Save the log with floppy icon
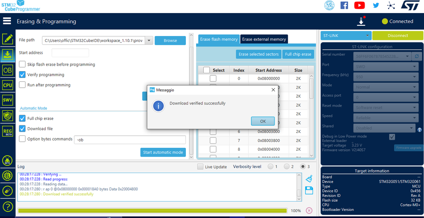This screenshot has width=424, height=218. pos(309,190)
